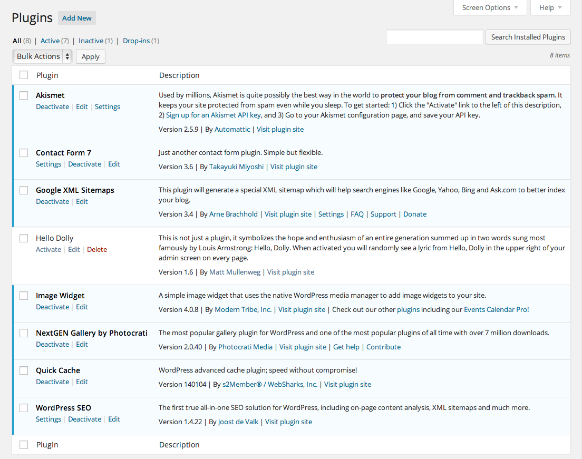Apply the selected bulk action
The height and width of the screenshot is (459, 582).
[90, 56]
